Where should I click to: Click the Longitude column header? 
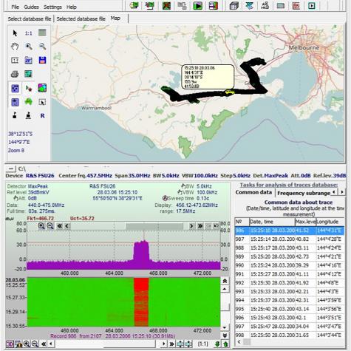(330, 222)
